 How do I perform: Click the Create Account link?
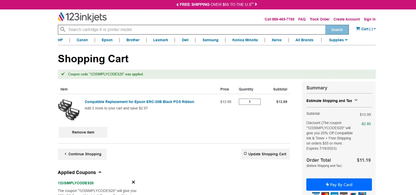tap(347, 19)
